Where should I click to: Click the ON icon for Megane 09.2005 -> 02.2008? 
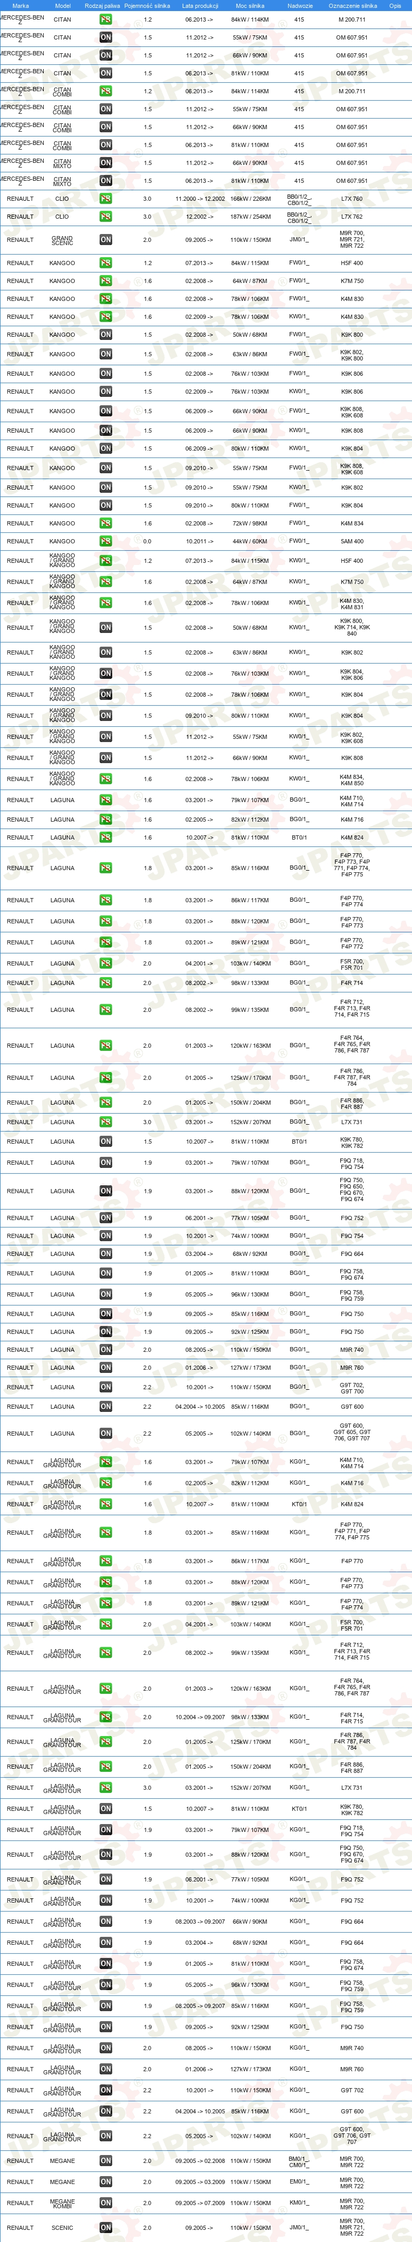coord(105,2160)
